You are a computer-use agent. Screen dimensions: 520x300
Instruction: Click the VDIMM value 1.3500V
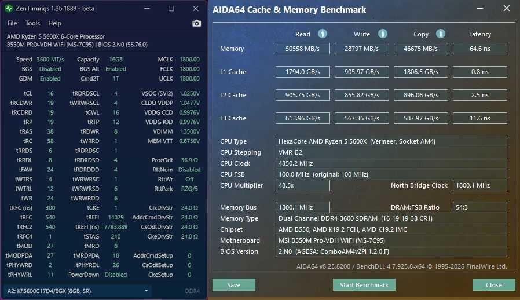[x=189, y=131]
